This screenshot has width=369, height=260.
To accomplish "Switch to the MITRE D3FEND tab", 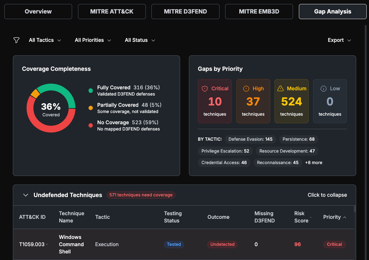I will (x=185, y=12).
